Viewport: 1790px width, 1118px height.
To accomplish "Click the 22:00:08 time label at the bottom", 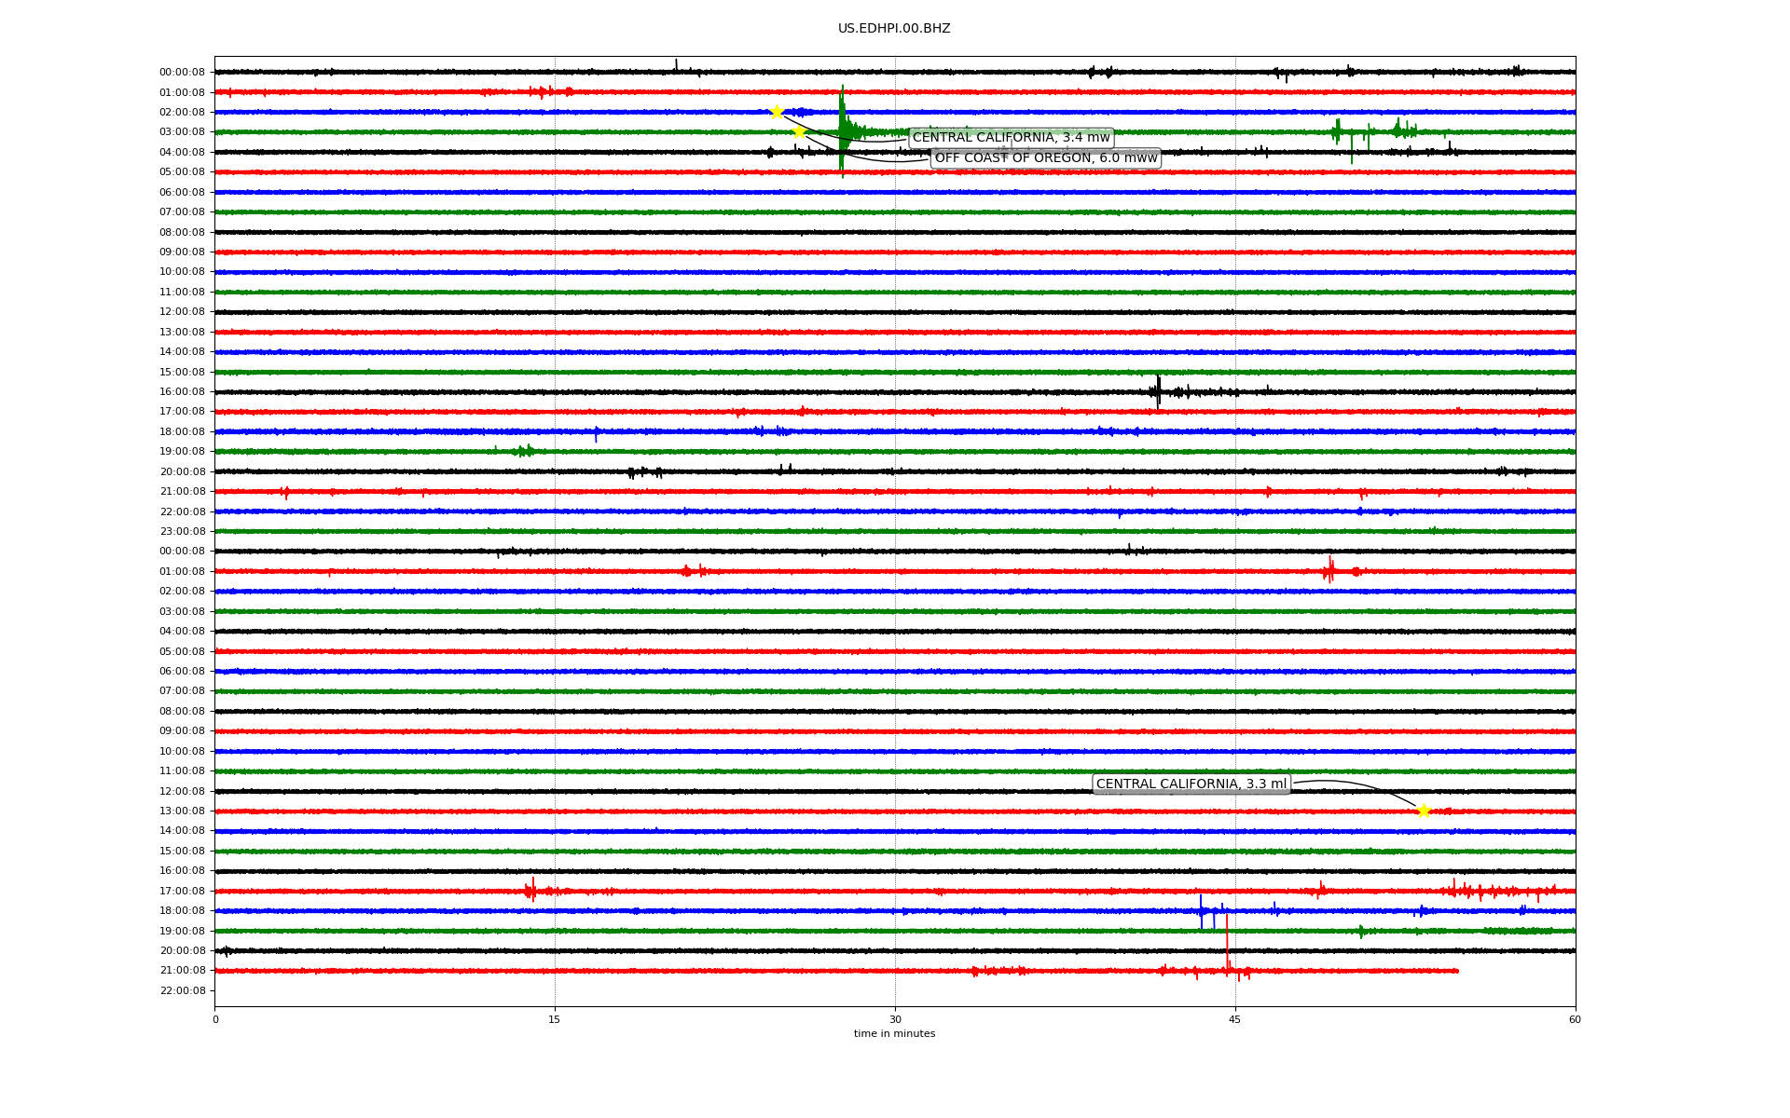I will point(182,990).
